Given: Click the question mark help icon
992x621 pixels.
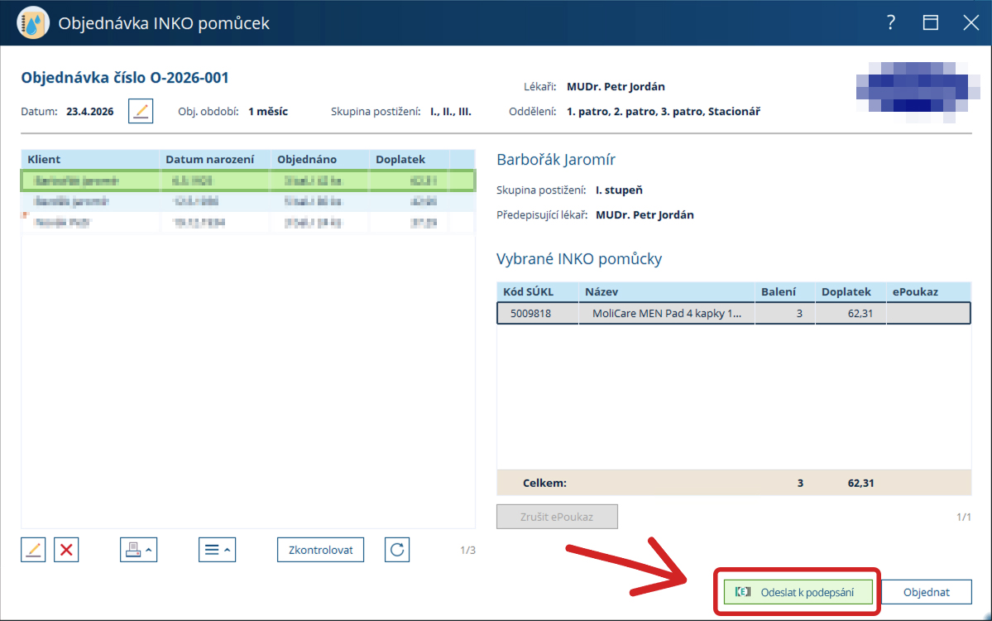Looking at the screenshot, I should pos(891,23).
